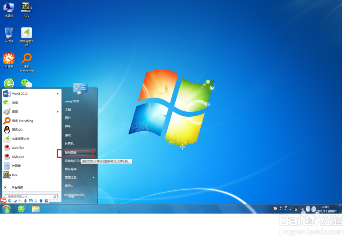363x244 pixels.
Task: Launch 软媒清理大师 from start menu list
Action: click(x=32, y=139)
